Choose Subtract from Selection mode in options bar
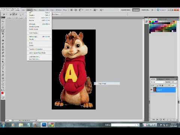The width and height of the screenshot is (180, 135). 16,14
